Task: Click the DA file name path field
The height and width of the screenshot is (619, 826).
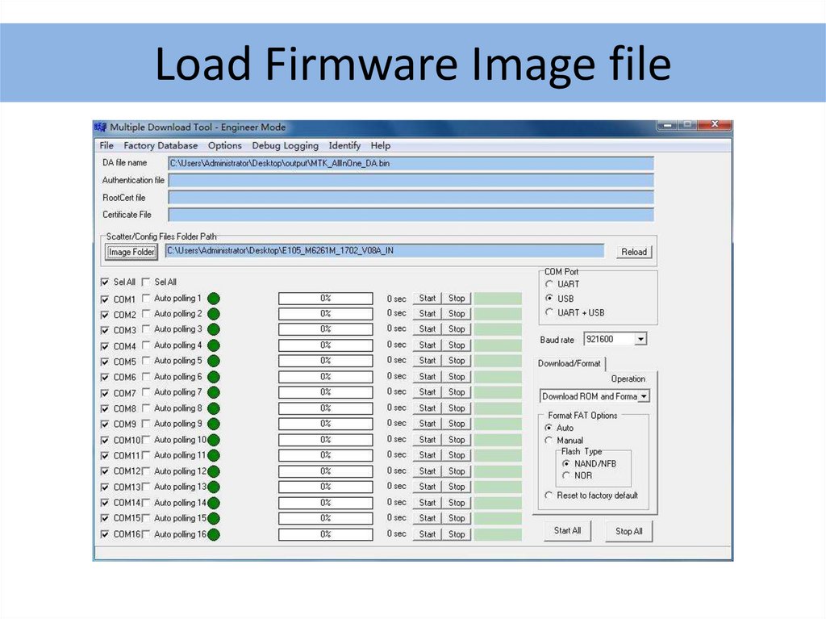Action: coord(411,164)
